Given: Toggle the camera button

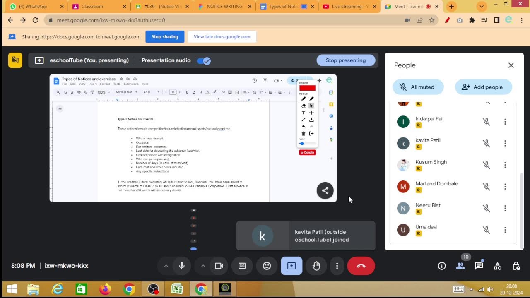Looking at the screenshot, I should 219,266.
